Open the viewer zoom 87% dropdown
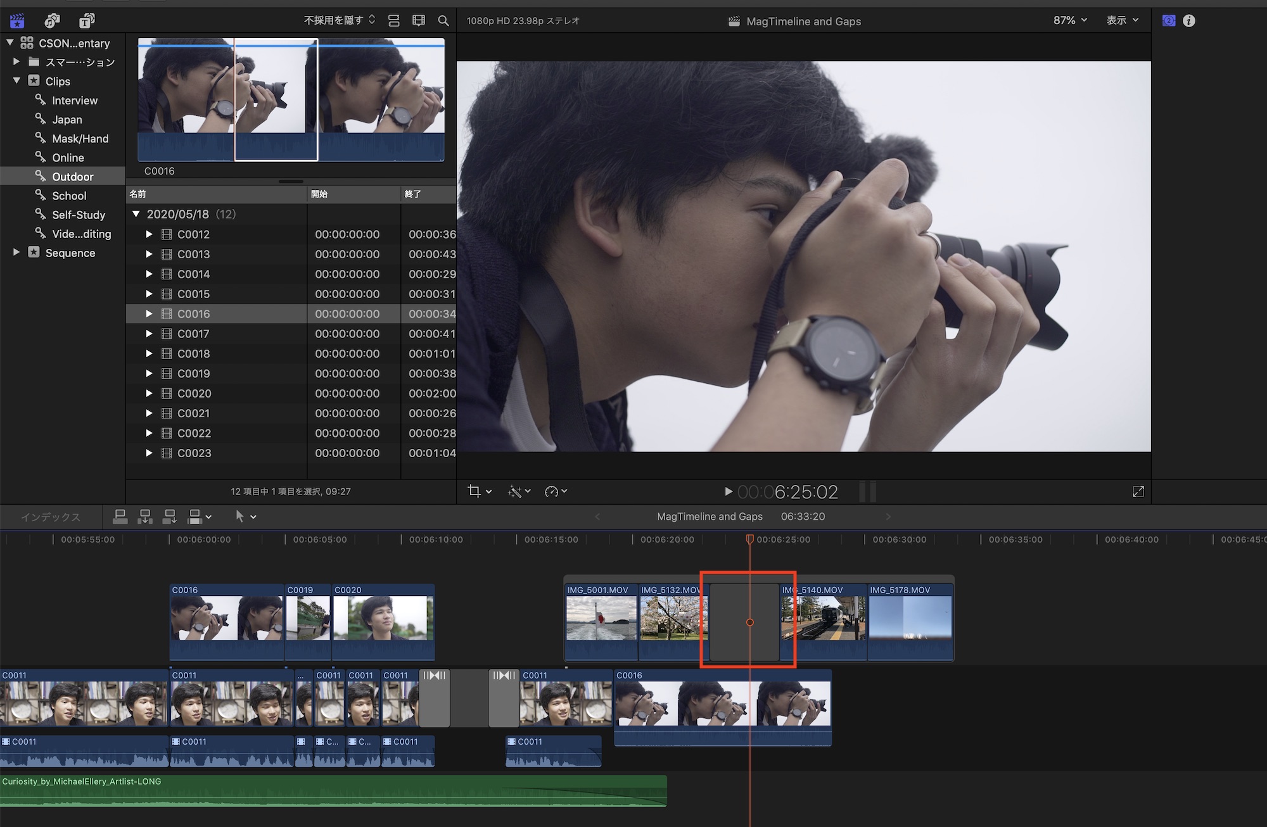The height and width of the screenshot is (827, 1267). point(1069,21)
